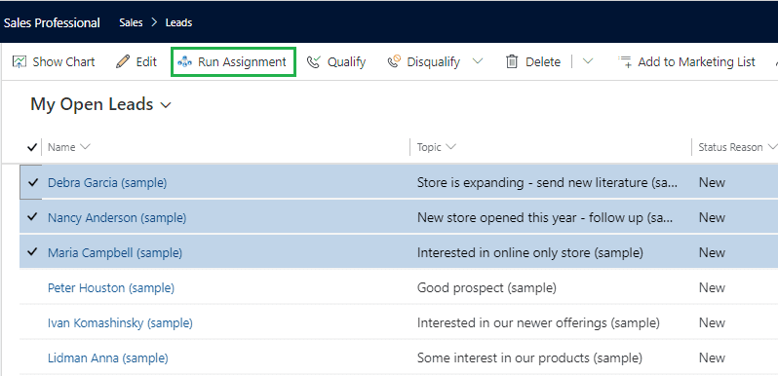The height and width of the screenshot is (376, 778).
Task: Click the Add to Marketing List icon
Action: pos(625,62)
